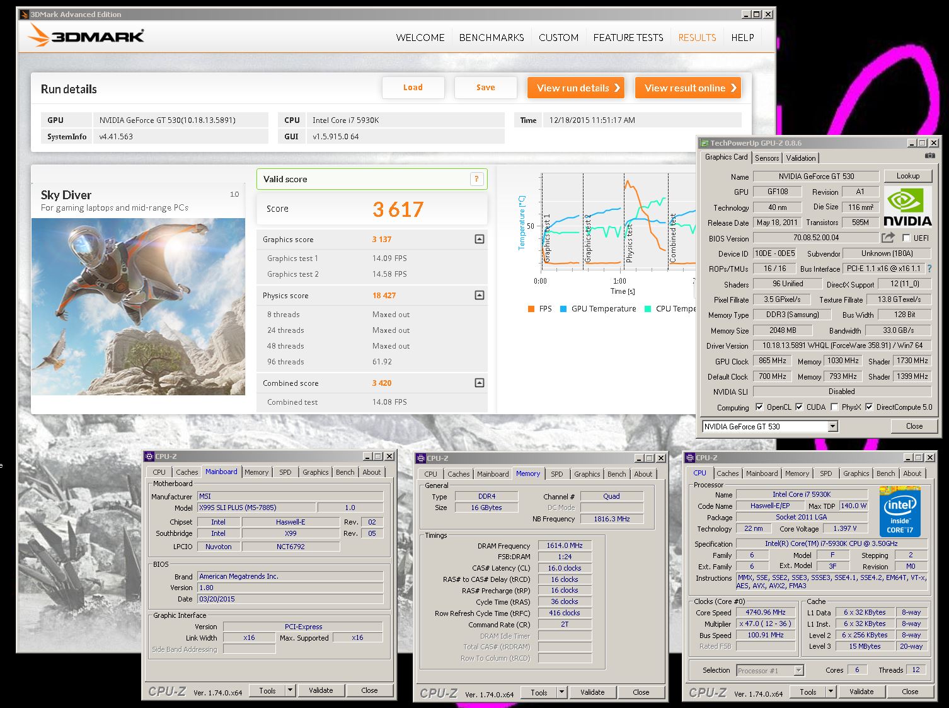This screenshot has height=708, width=949.
Task: Open Tools dropdown arrow in CPU tab CPU-Z
Action: point(831,692)
